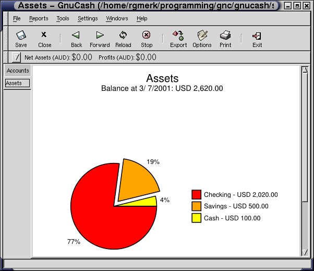Go back with the Back arrow
Viewport: 314px width, 271px height.
76,36
